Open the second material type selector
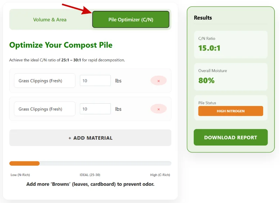 coord(44,109)
